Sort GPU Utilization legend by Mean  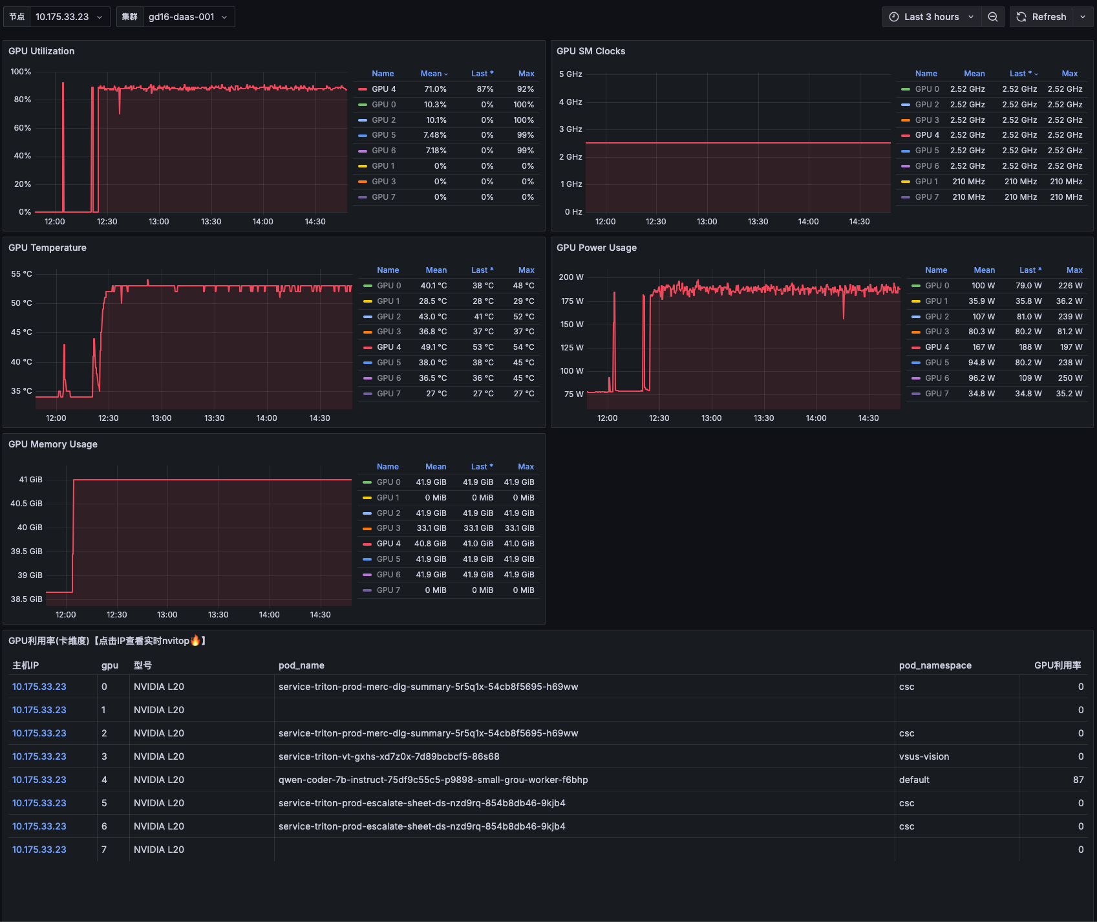[x=434, y=74]
